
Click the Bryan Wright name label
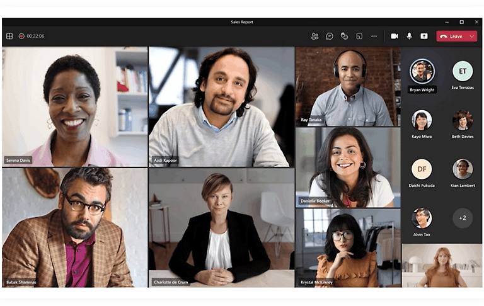(422, 90)
